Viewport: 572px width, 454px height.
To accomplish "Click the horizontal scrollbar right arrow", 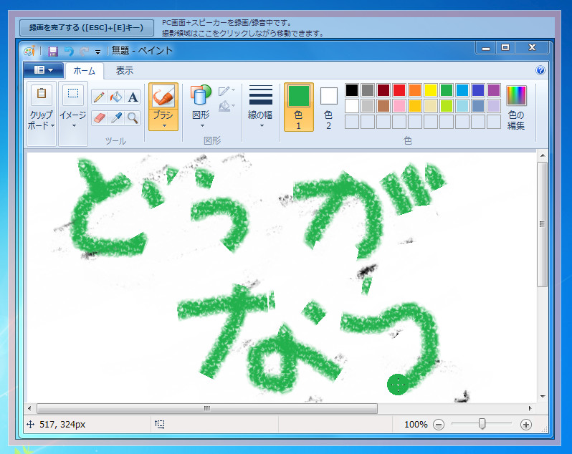I will pyautogui.click(x=530, y=408).
